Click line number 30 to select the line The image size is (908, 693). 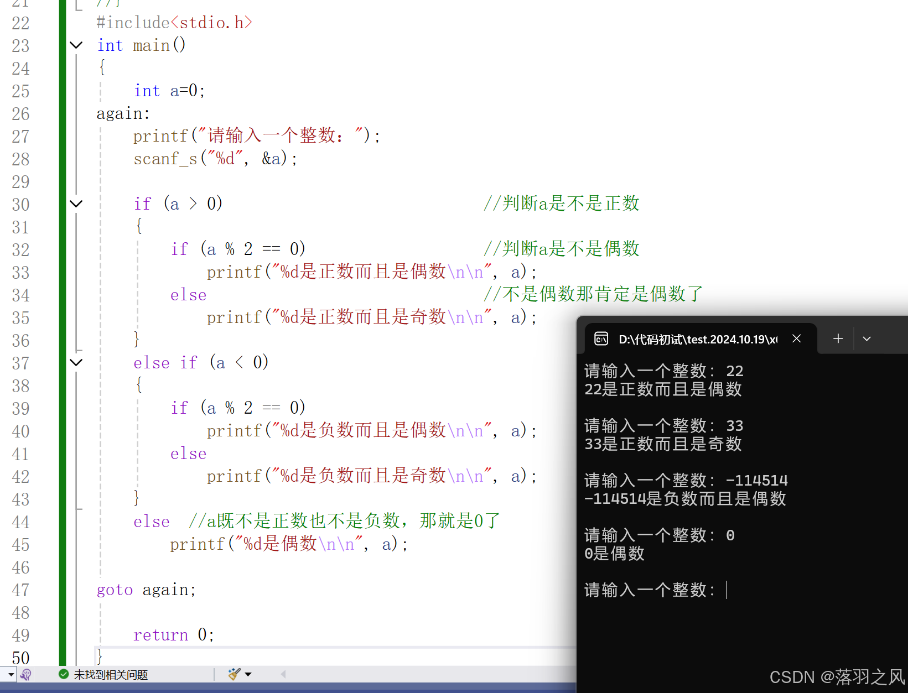pyautogui.click(x=20, y=204)
